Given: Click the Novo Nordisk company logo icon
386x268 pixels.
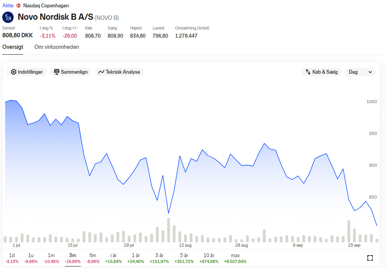Looking at the screenshot, I should pyautogui.click(x=8, y=17).
